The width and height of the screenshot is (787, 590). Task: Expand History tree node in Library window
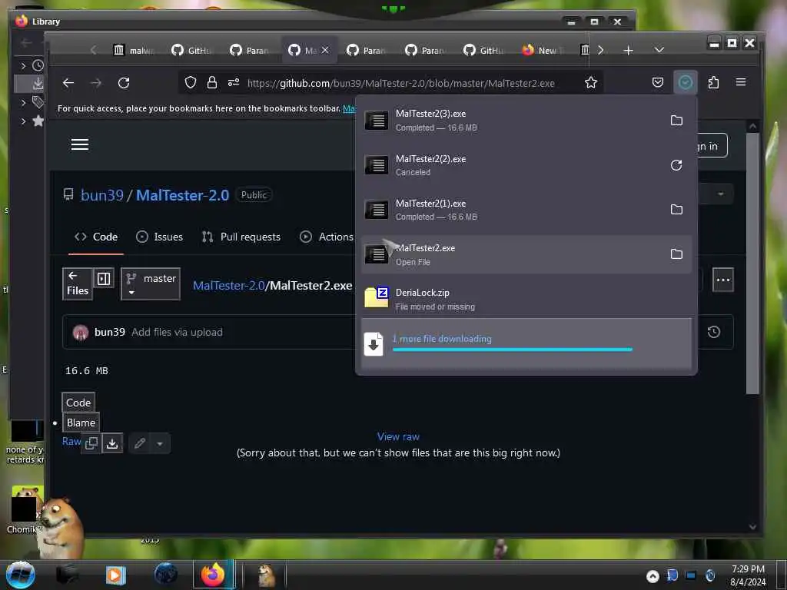pyautogui.click(x=23, y=65)
